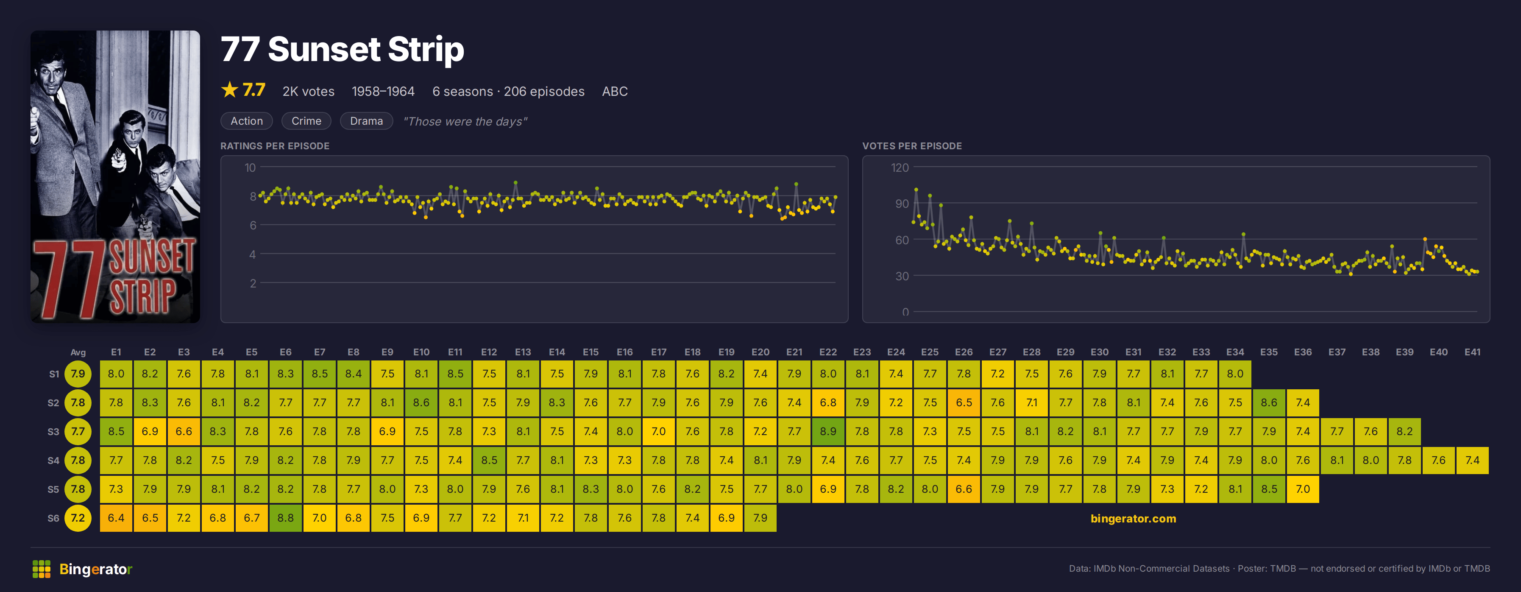Click the yellow star rating icon
The width and height of the screenshot is (1521, 592).
coord(229,90)
